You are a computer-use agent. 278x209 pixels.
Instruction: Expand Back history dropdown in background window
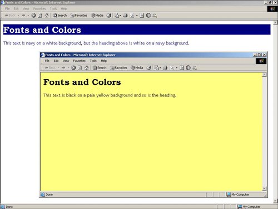[x=18, y=16]
